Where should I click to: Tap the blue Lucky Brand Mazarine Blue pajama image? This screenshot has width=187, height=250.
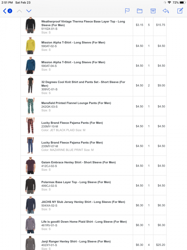(x=30, y=146)
